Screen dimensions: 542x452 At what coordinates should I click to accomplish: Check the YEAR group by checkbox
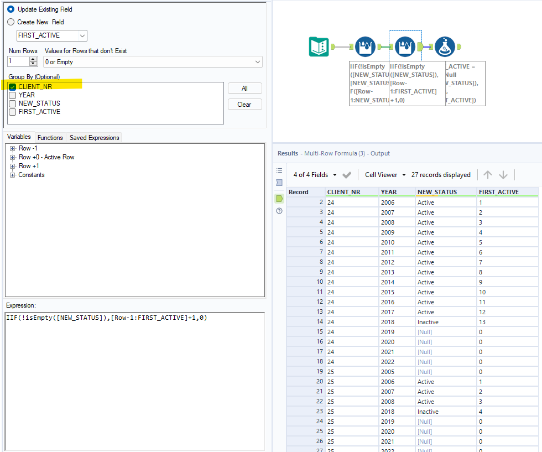click(x=12, y=95)
